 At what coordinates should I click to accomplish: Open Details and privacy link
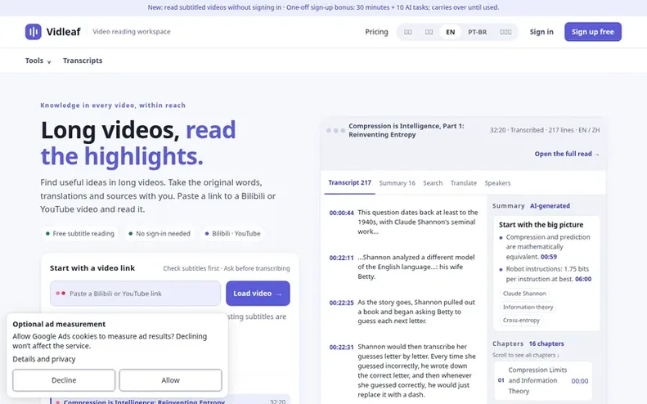coord(43,359)
